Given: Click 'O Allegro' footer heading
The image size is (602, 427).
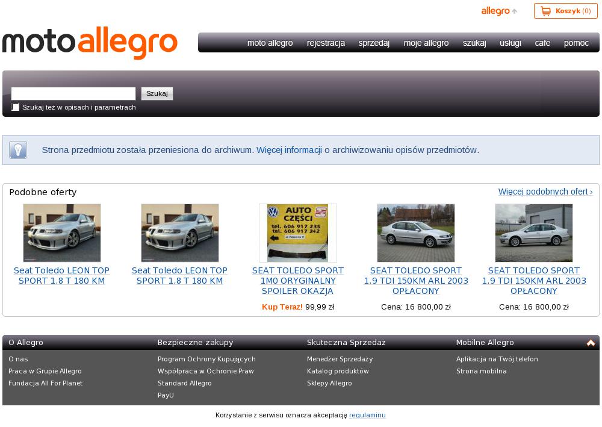Looking at the screenshot, I should point(26,343).
